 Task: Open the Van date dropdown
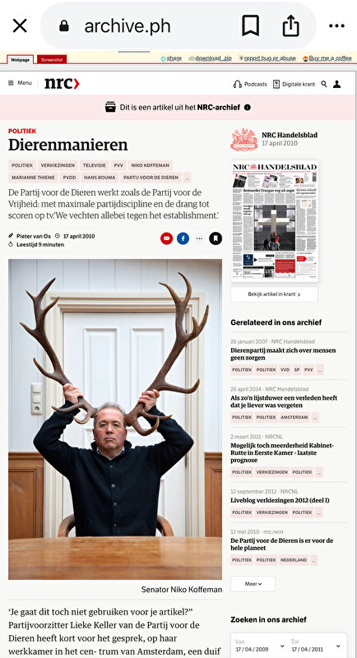point(259,646)
